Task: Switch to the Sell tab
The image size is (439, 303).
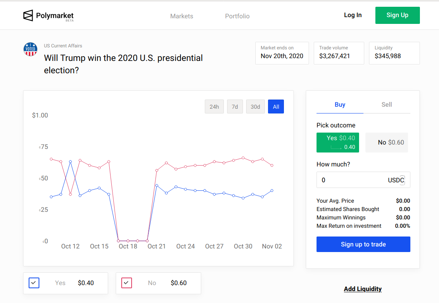Action: click(x=387, y=105)
